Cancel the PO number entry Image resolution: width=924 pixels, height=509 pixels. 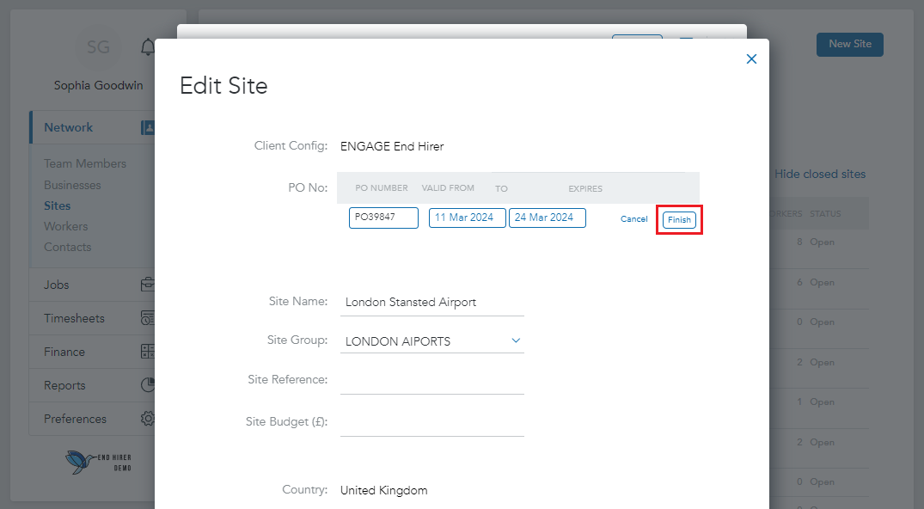(634, 218)
